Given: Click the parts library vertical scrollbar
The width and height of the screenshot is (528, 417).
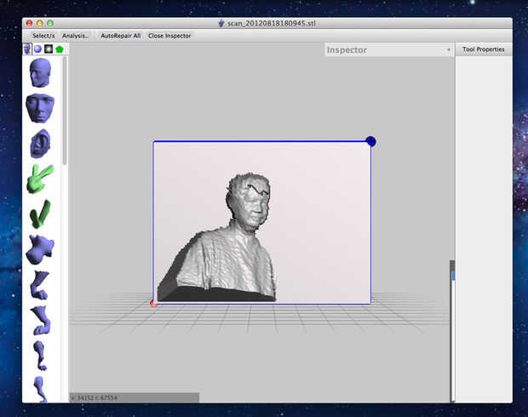Looking at the screenshot, I should (65, 111).
